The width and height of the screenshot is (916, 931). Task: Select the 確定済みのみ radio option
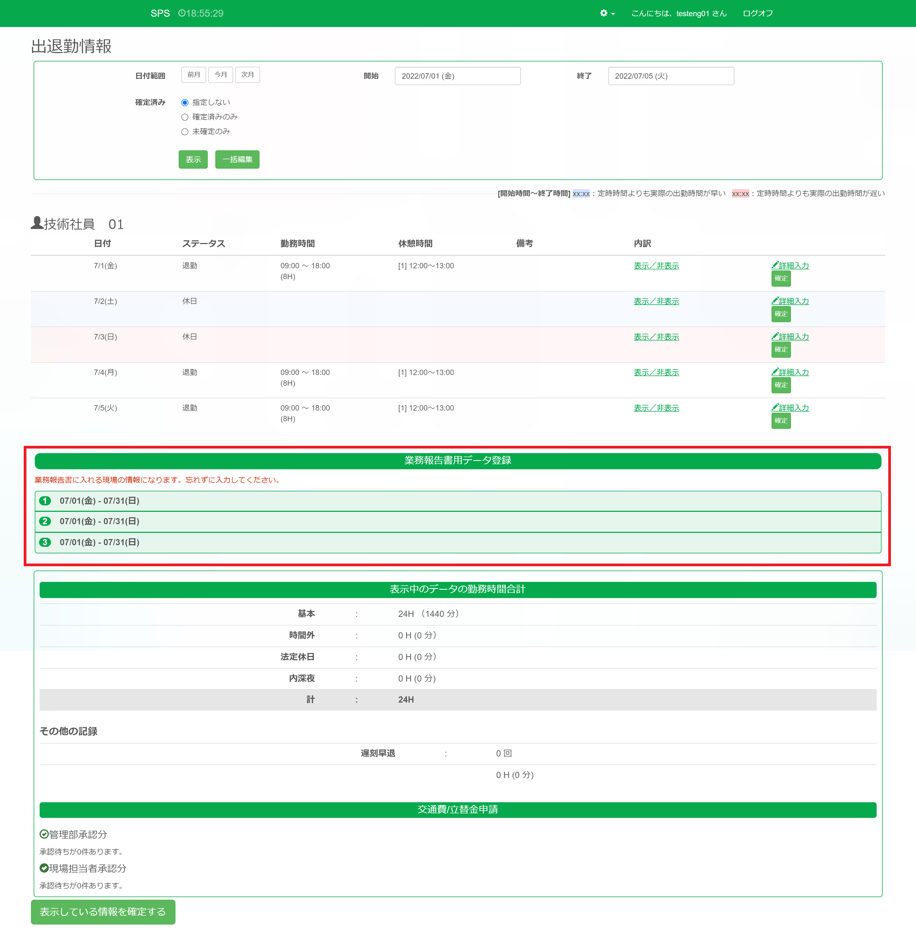185,117
